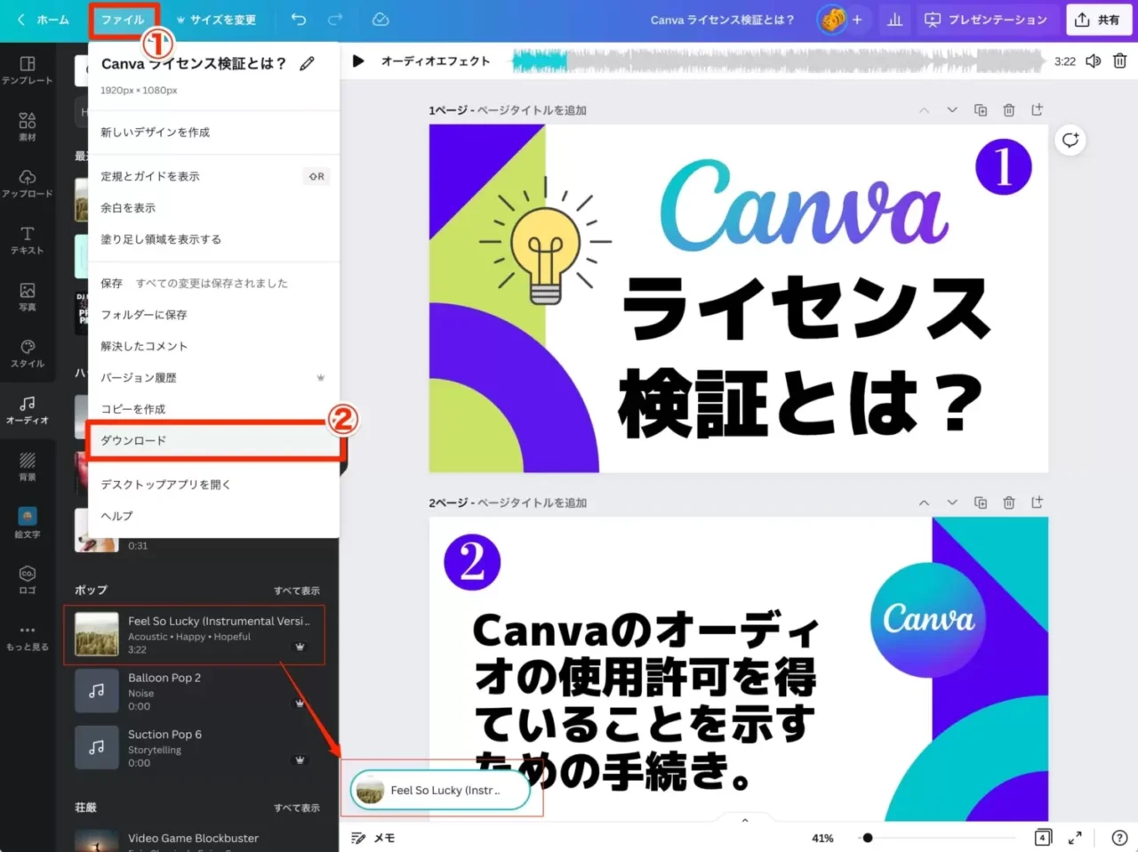Image resolution: width=1138 pixels, height=852 pixels.
Task: Open the アップロード panel
Action: 27,183
